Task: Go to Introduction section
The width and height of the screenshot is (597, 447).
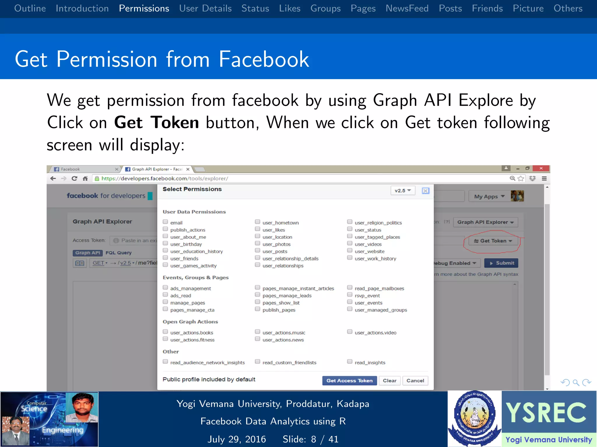Action: click(x=82, y=8)
